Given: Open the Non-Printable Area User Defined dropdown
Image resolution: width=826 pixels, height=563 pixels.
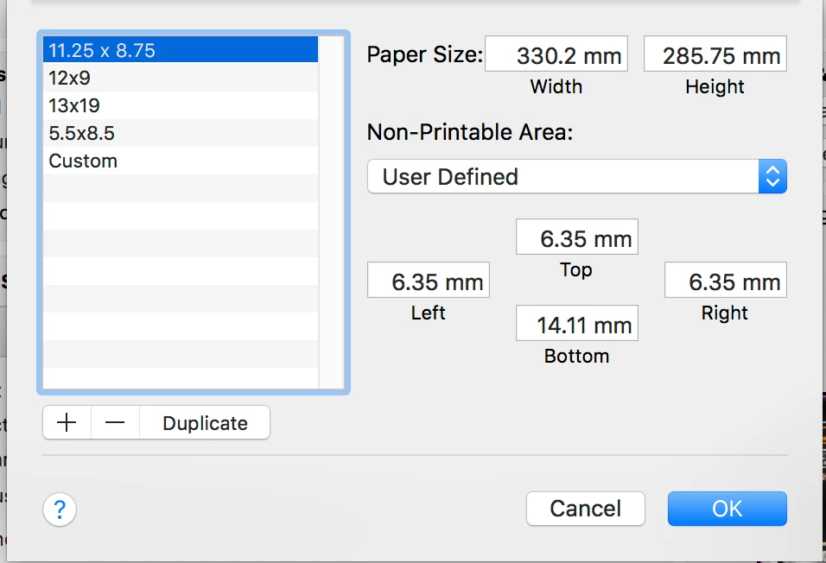Looking at the screenshot, I should [577, 176].
